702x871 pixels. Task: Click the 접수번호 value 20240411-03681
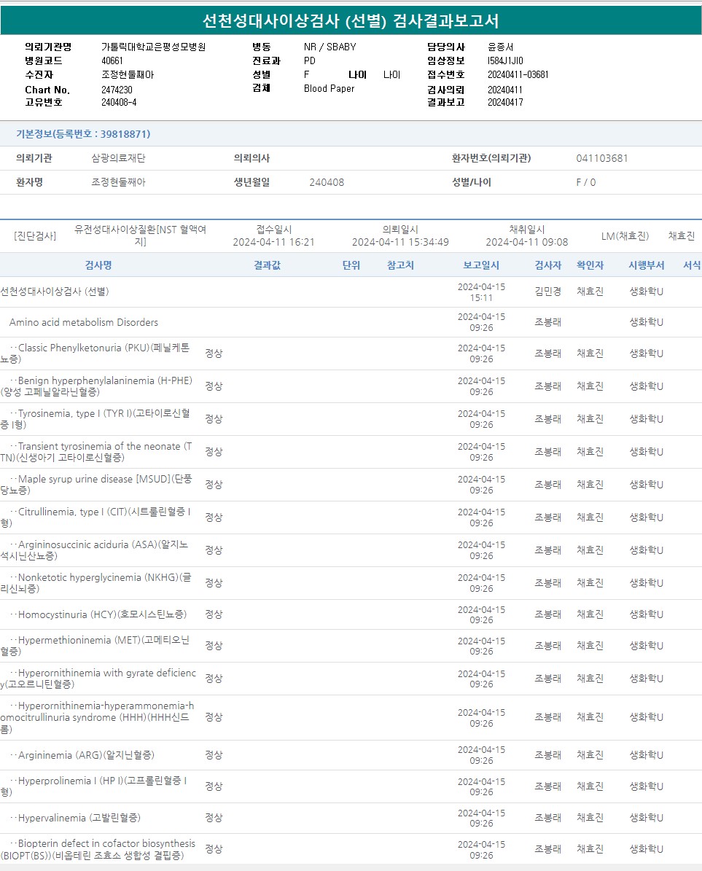pyautogui.click(x=518, y=74)
